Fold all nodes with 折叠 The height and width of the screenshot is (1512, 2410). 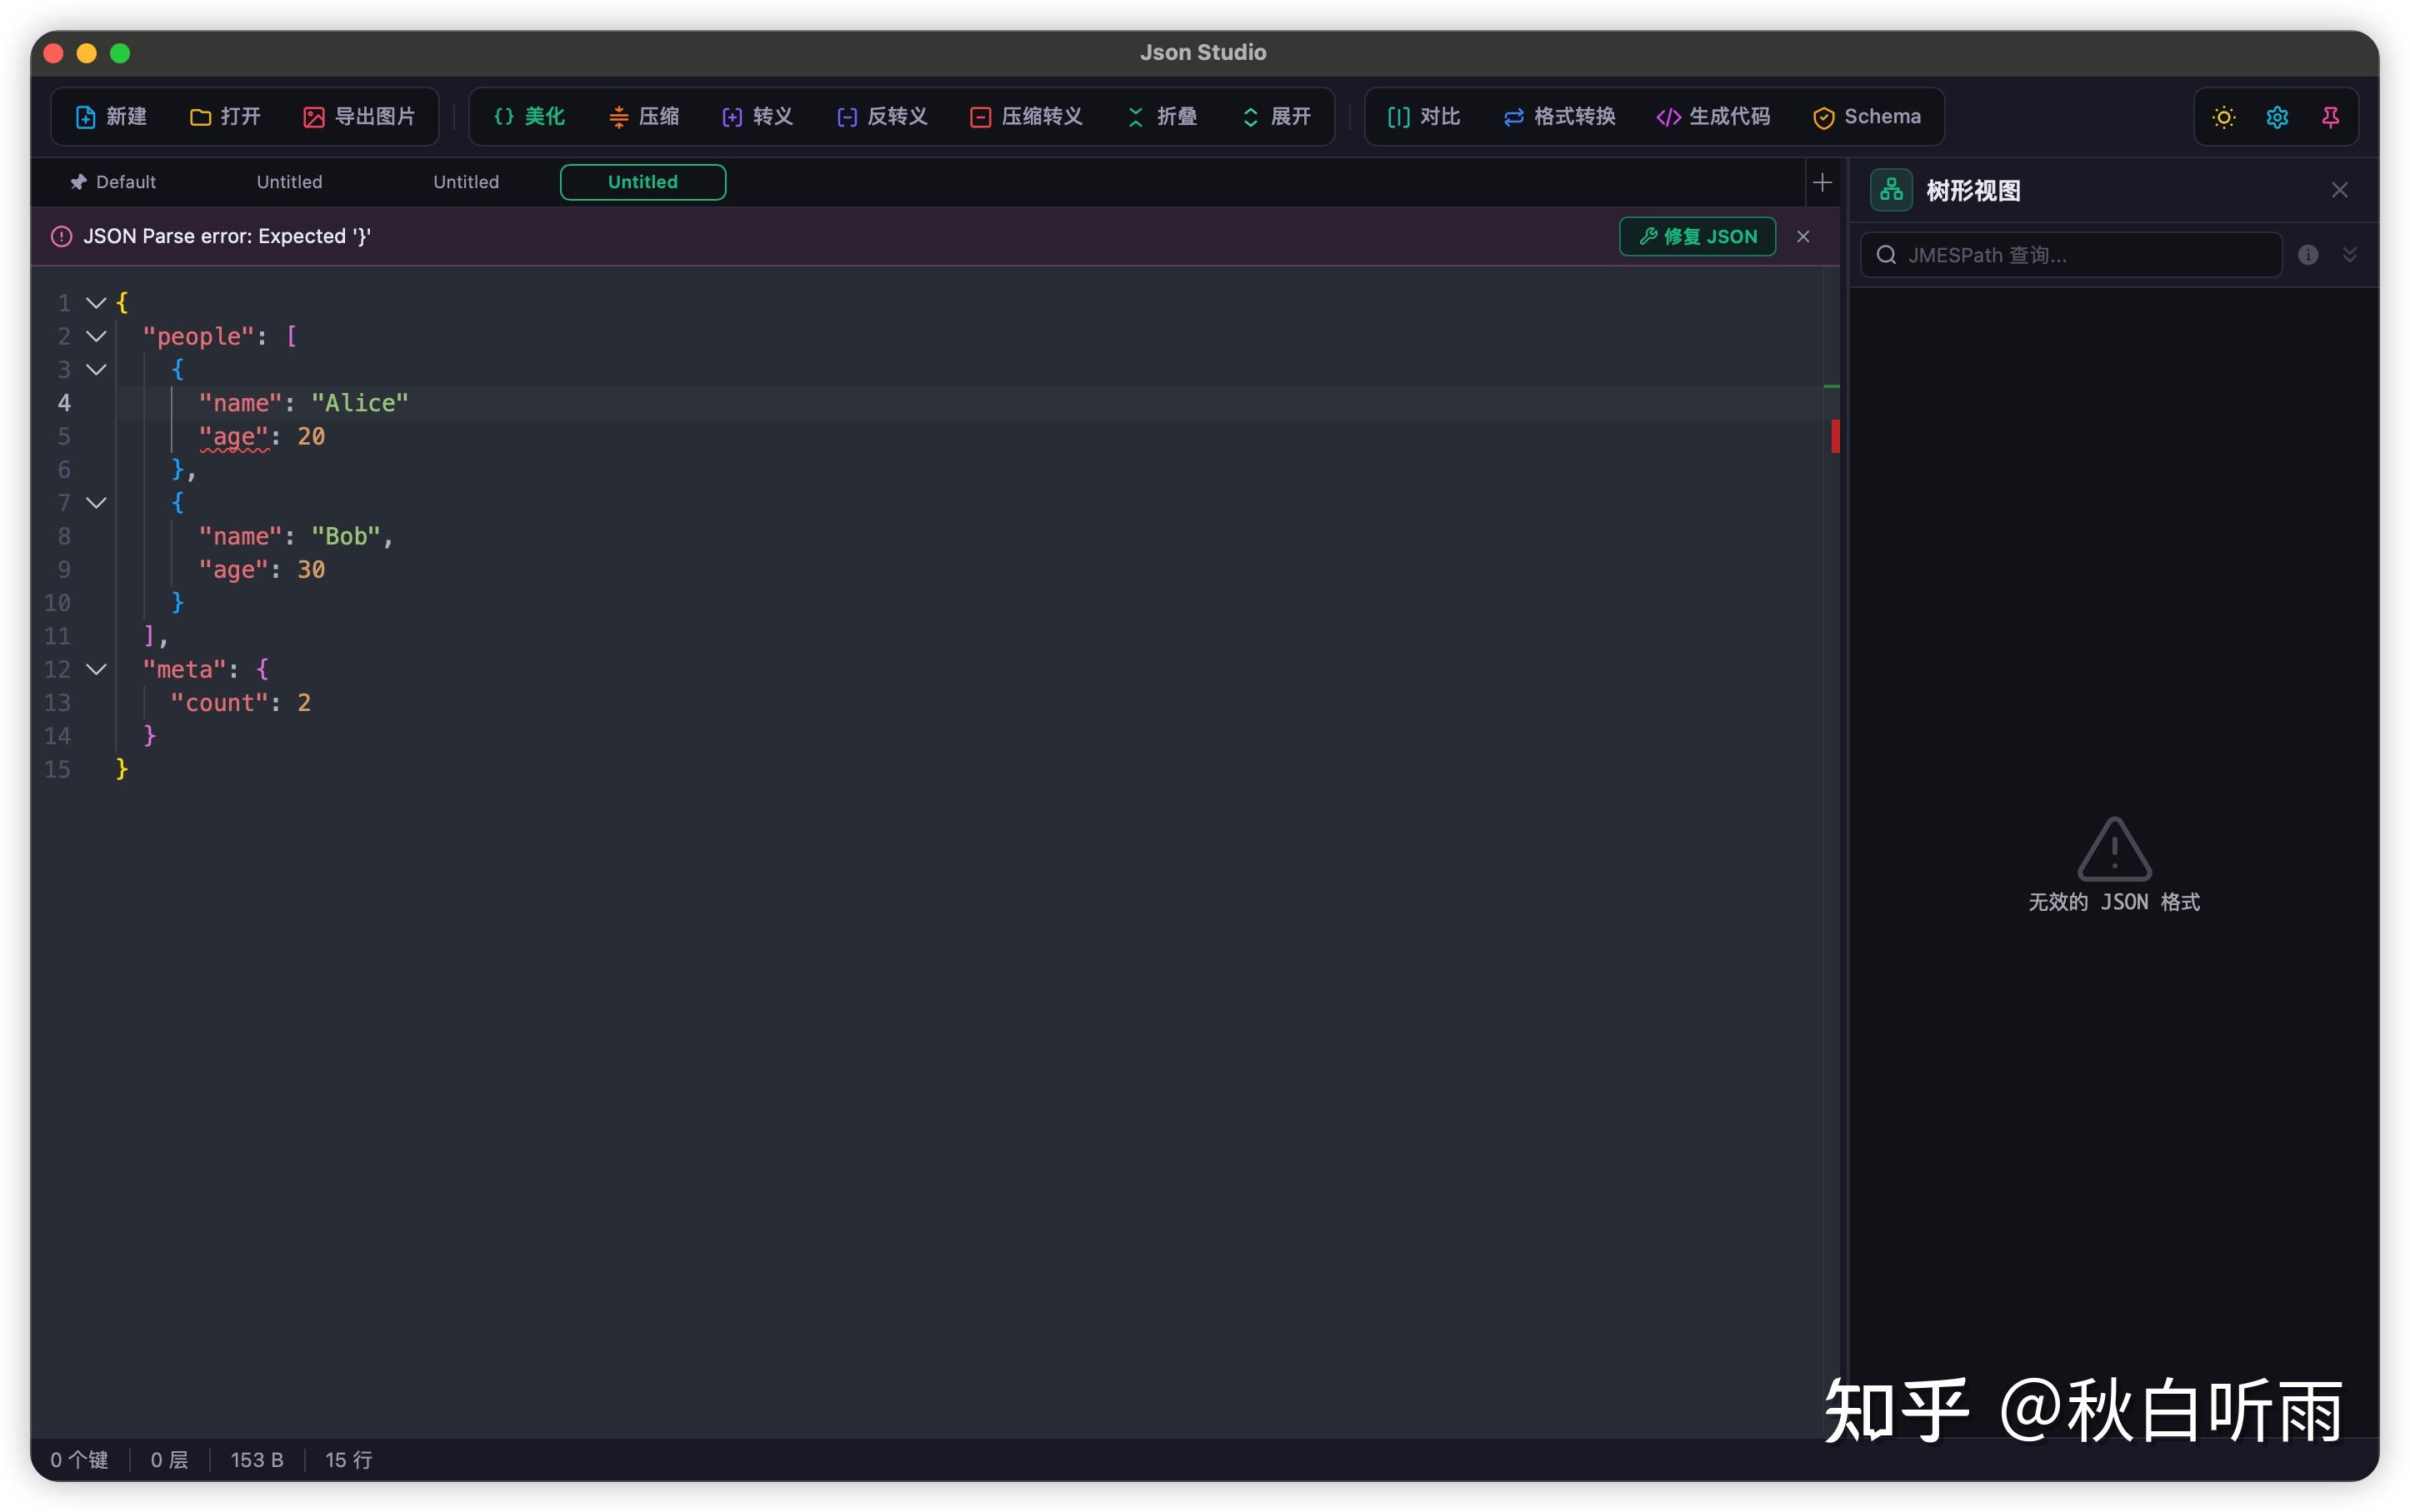point(1162,117)
